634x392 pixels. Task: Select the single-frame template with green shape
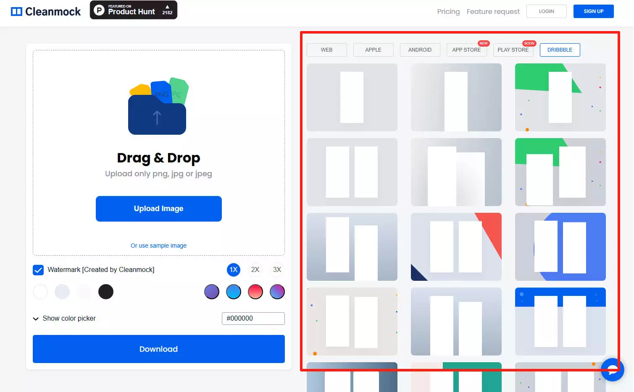point(560,97)
